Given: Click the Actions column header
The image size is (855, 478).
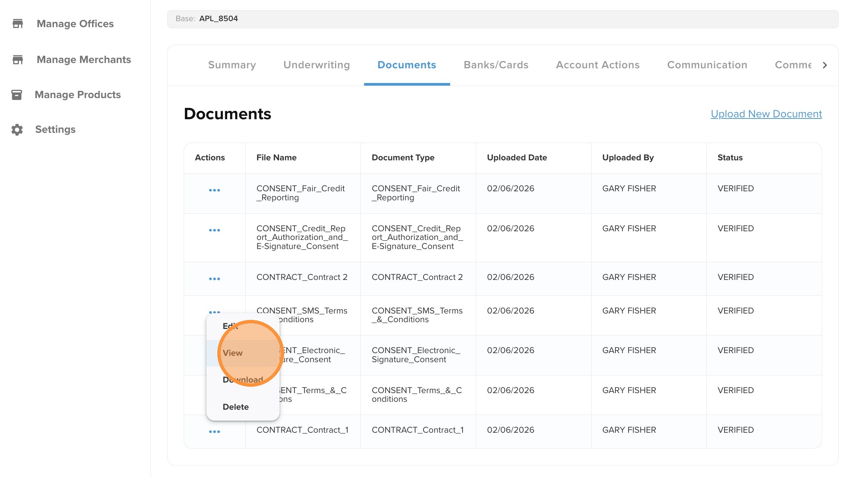Looking at the screenshot, I should [210, 158].
